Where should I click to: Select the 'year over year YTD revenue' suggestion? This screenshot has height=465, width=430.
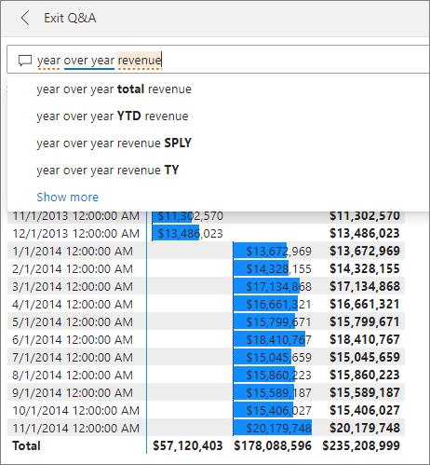tap(113, 116)
